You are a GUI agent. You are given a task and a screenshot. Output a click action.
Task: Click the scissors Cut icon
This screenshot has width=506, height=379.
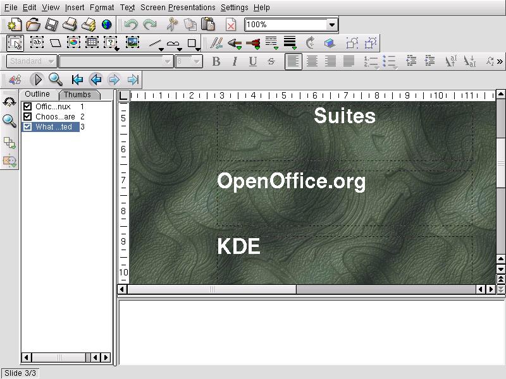[171, 25]
